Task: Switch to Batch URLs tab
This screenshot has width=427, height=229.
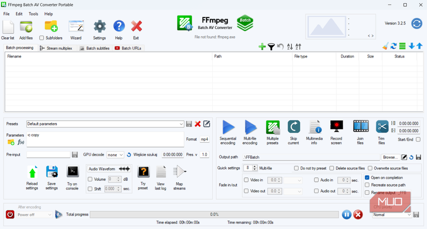Action: 128,48
